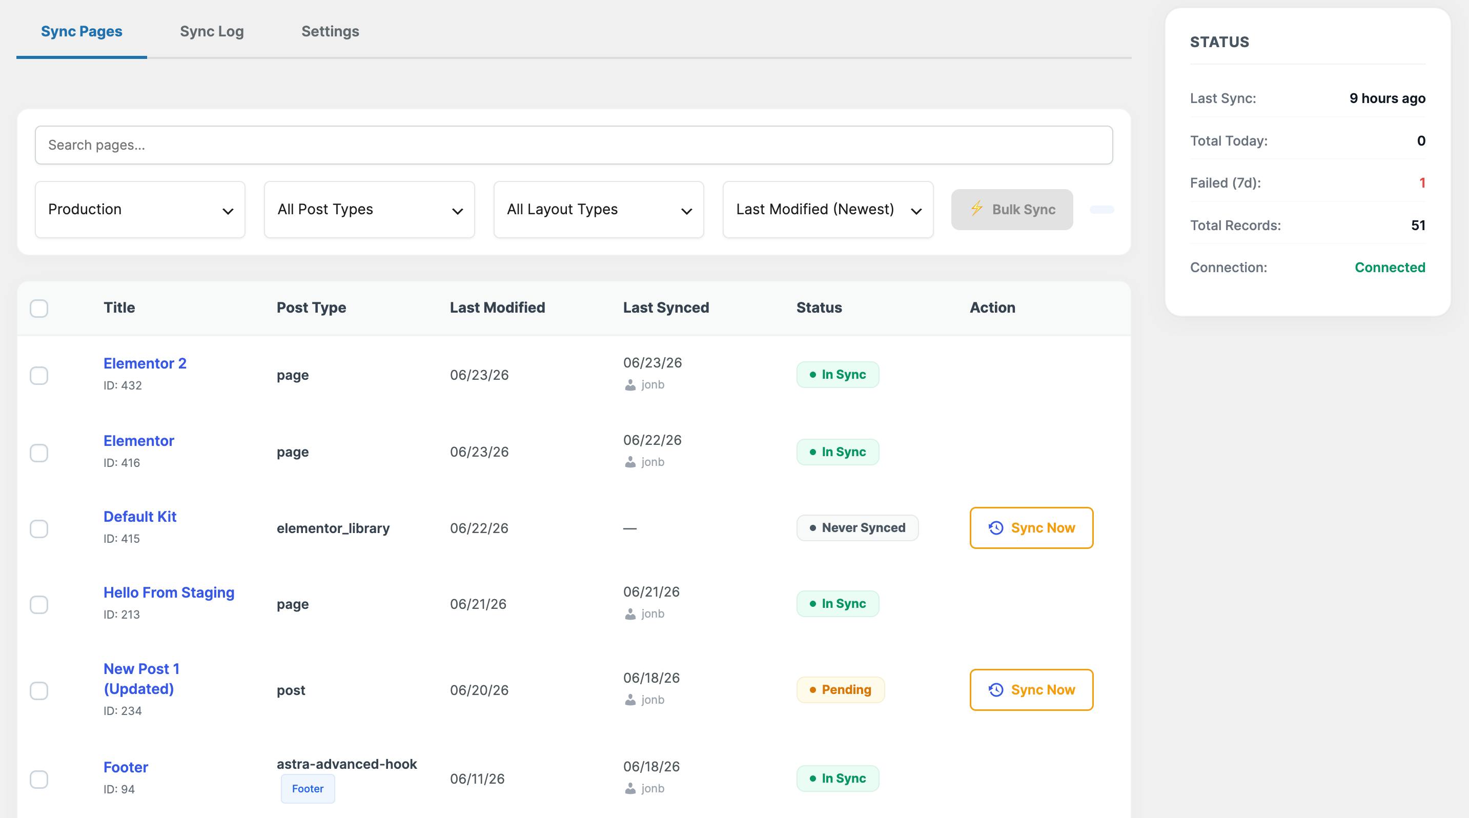
Task: Open the Hello From Staging link
Action: [x=169, y=592]
